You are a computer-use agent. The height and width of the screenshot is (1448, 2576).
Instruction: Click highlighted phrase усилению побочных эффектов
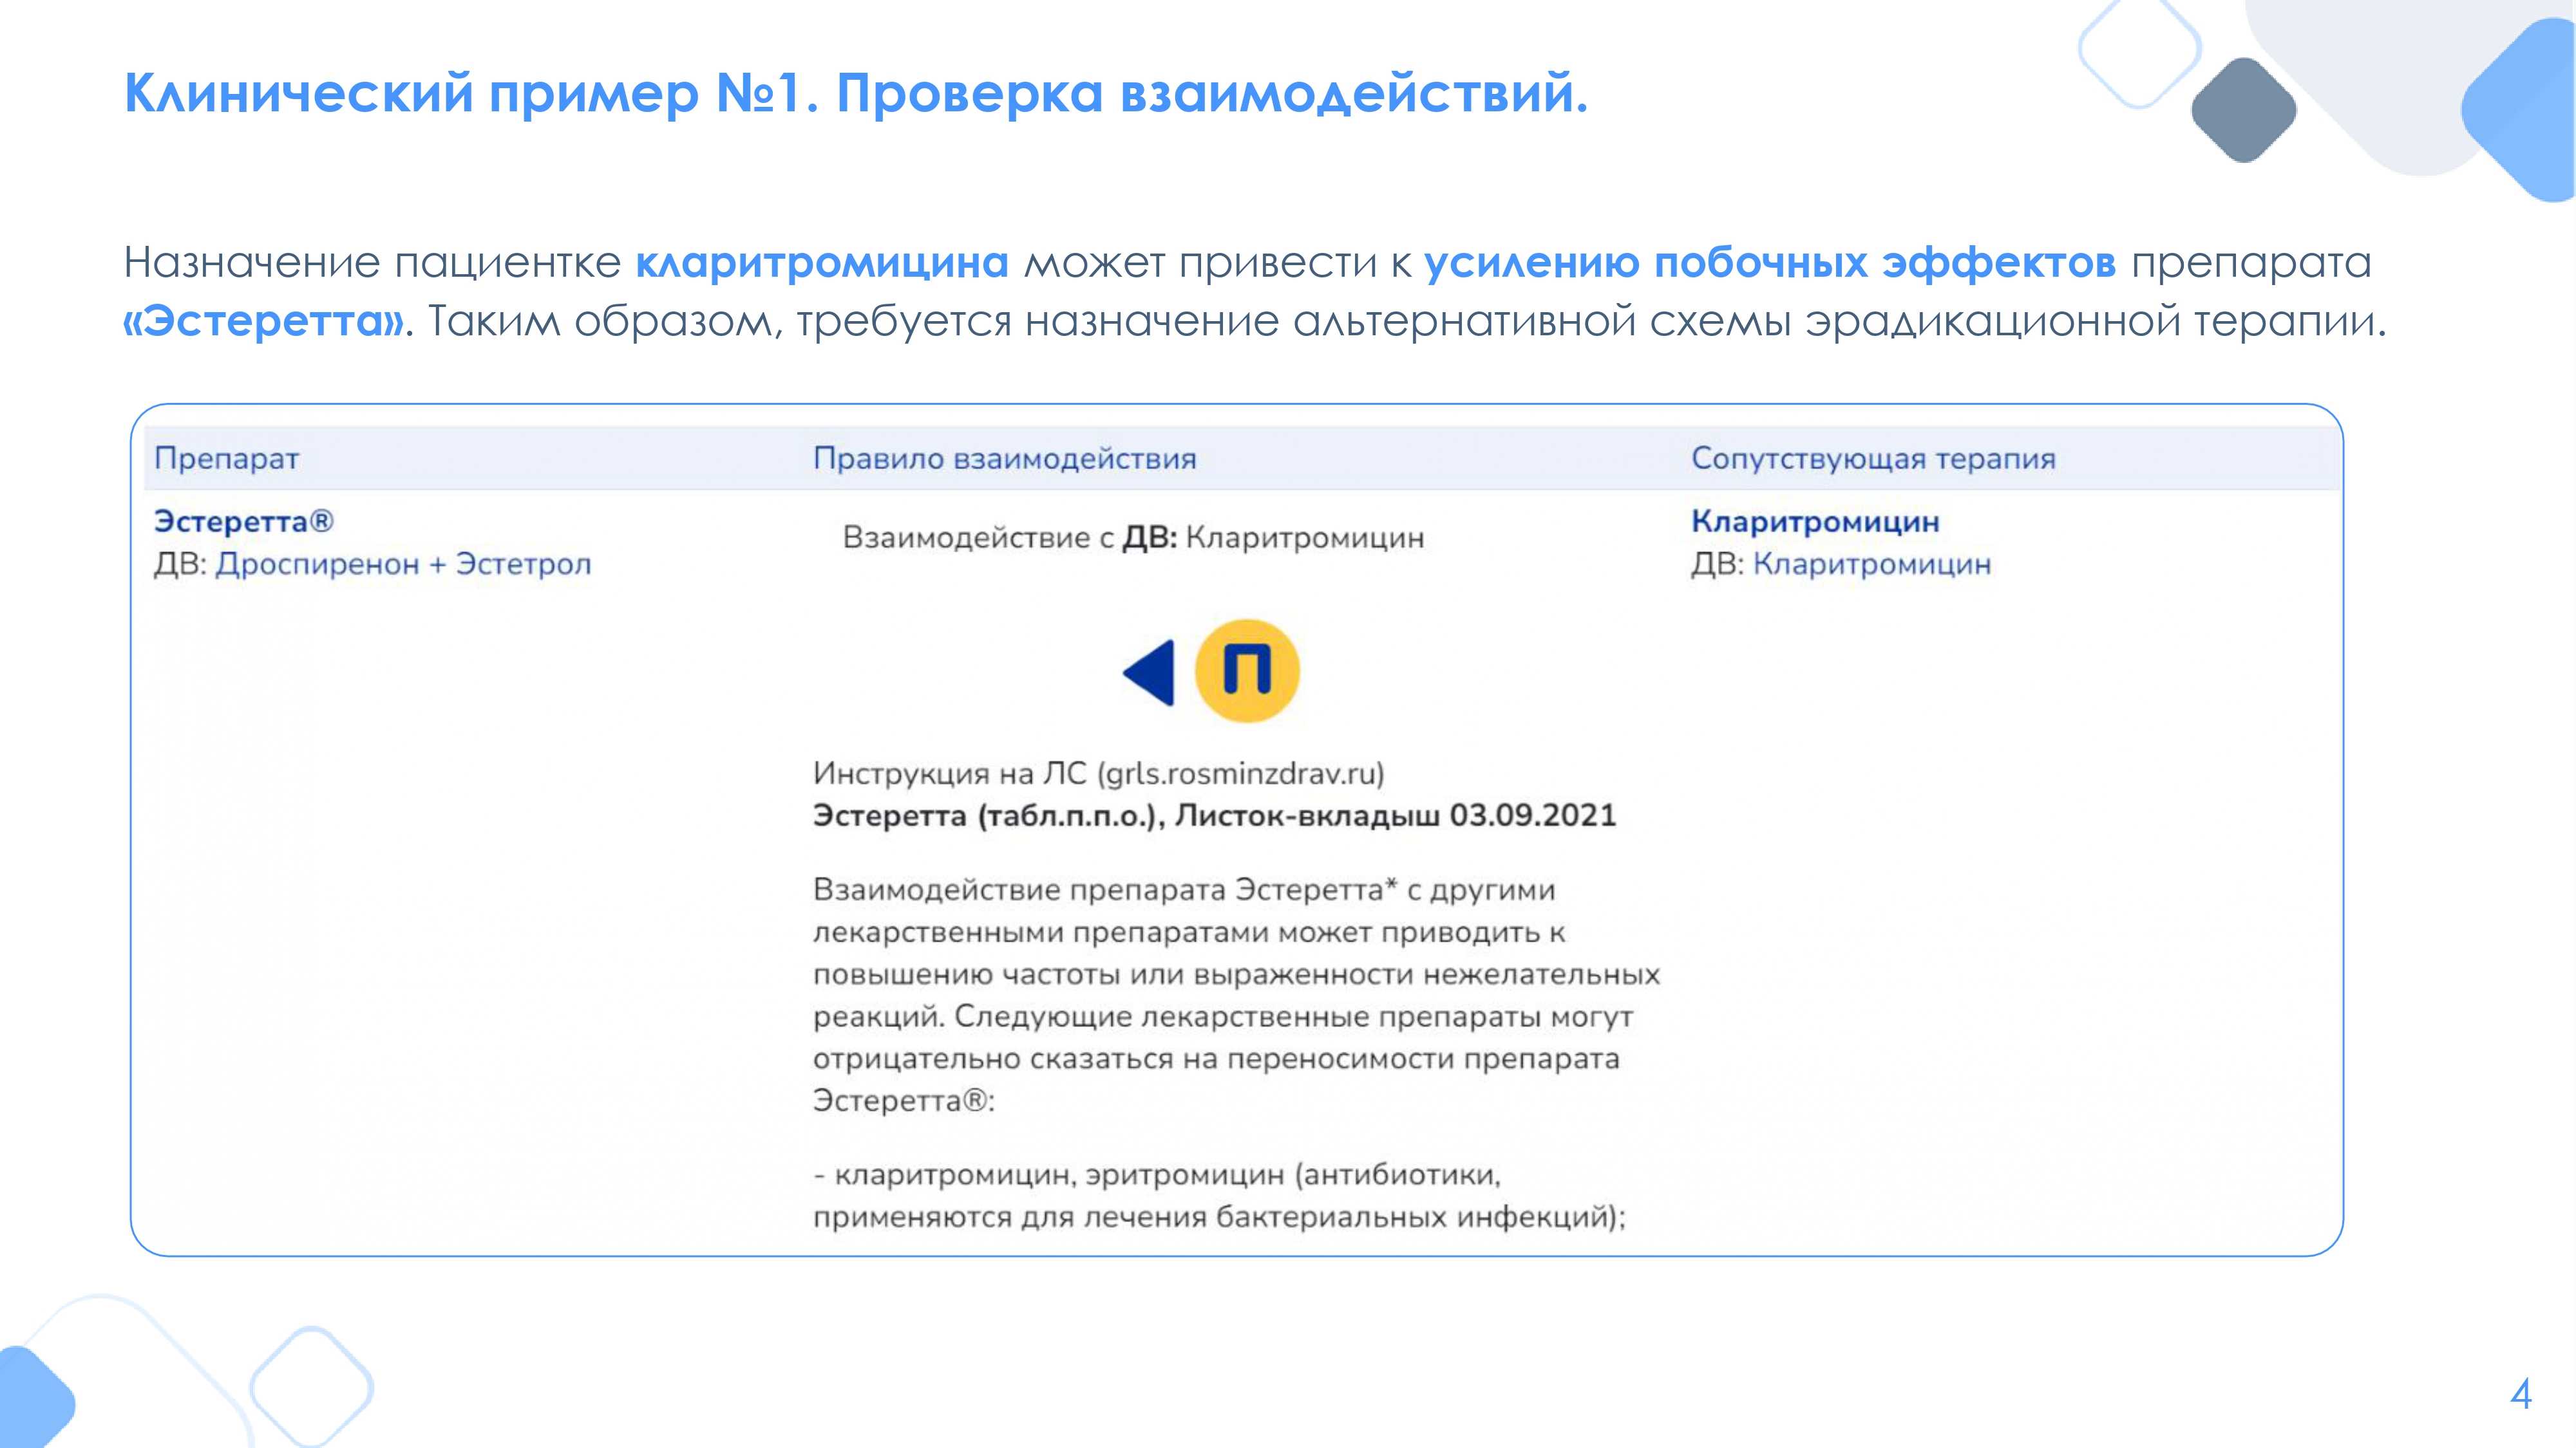[1769, 263]
